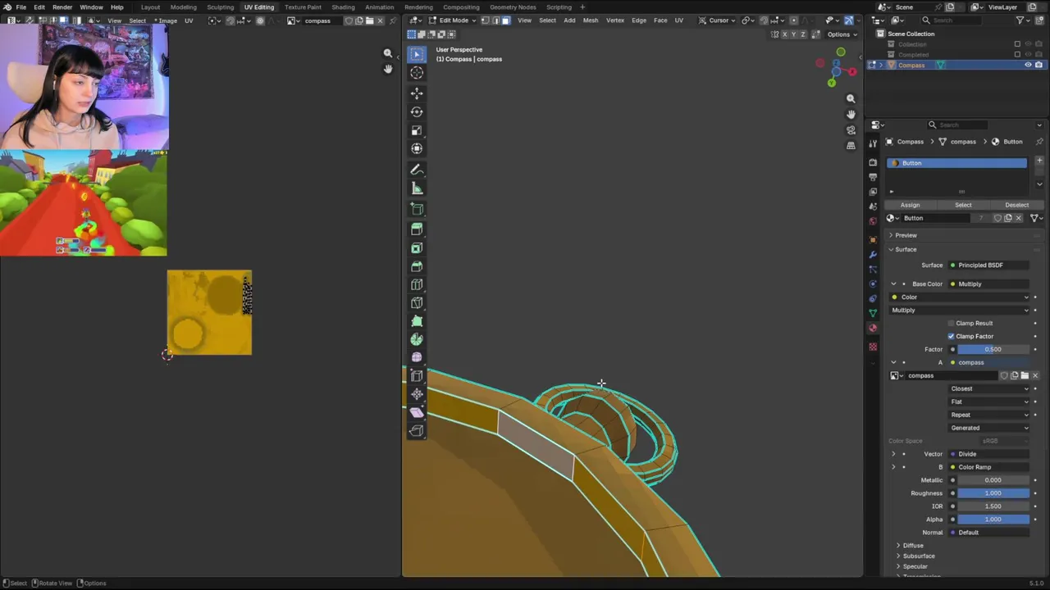Open the Color data type dropdown
This screenshot has height=590, width=1050.
click(x=959, y=297)
